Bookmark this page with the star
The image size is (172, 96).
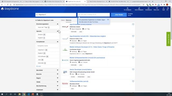[x=144, y=5]
